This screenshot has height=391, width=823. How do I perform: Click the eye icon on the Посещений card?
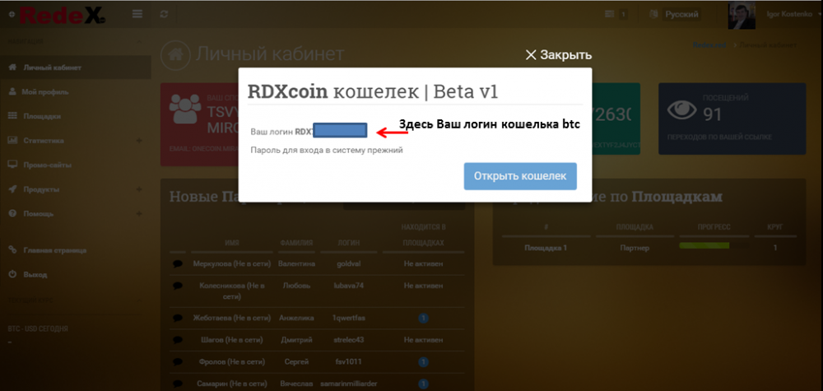681,109
